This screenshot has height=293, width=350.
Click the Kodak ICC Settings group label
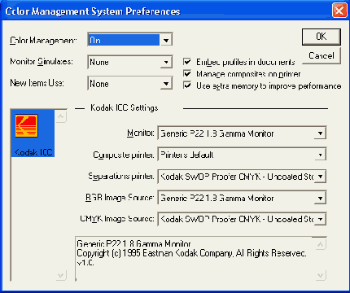click(124, 108)
